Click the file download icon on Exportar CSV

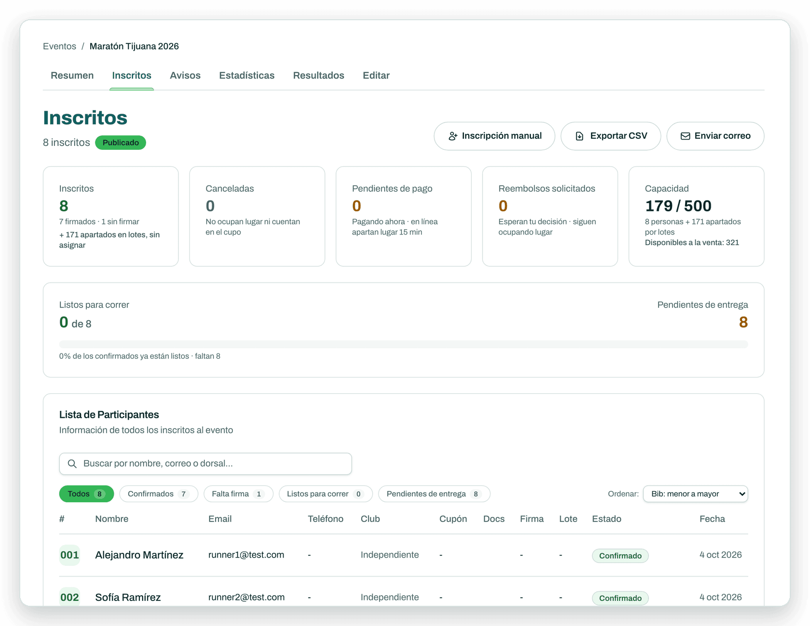pos(580,136)
